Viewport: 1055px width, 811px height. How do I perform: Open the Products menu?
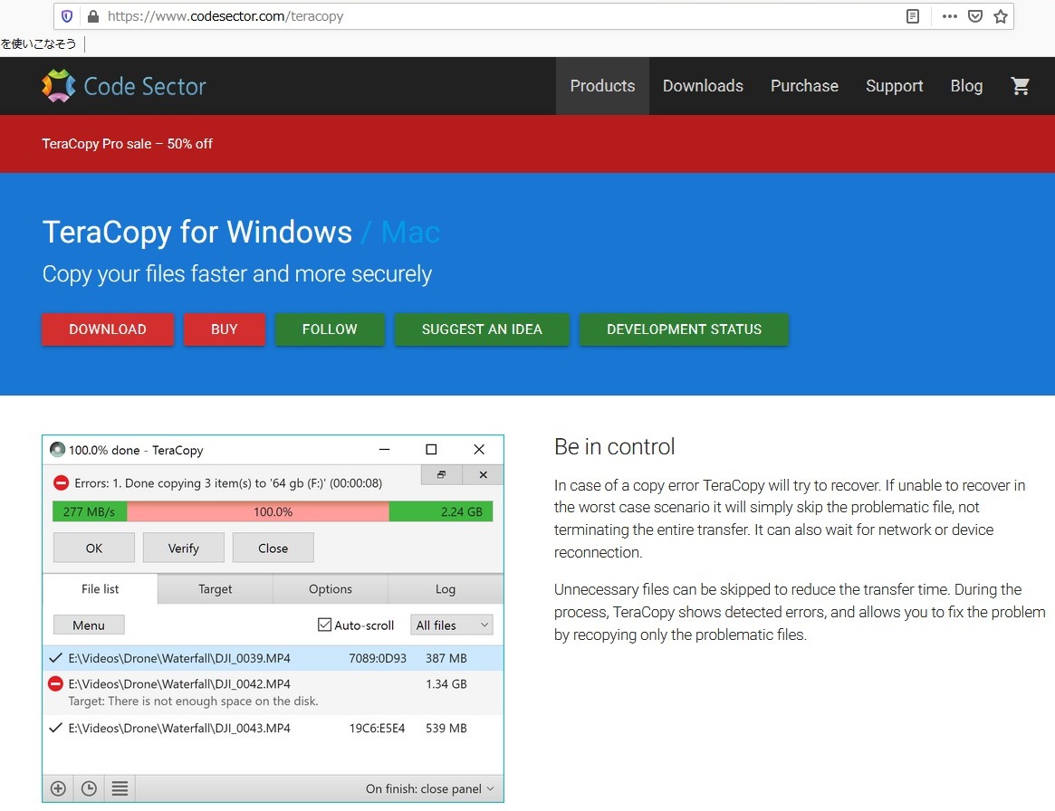coord(602,86)
